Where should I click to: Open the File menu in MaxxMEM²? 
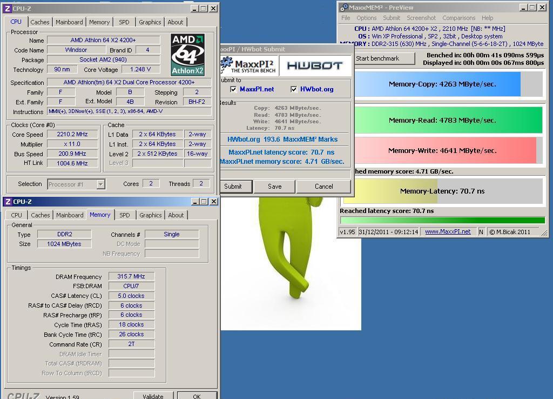click(346, 18)
